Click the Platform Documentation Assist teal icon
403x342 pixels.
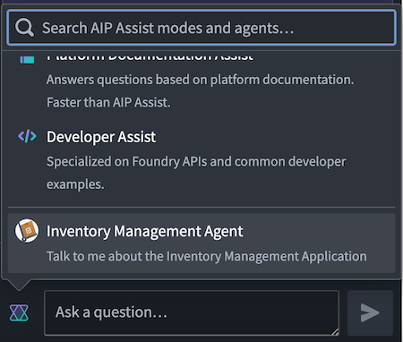tap(27, 59)
